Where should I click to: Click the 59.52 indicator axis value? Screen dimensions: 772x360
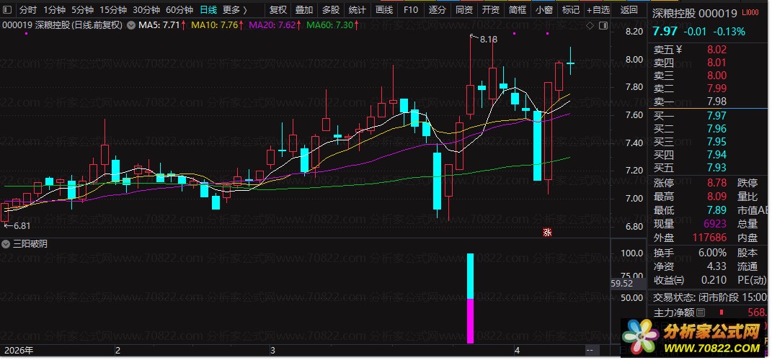tap(621, 284)
